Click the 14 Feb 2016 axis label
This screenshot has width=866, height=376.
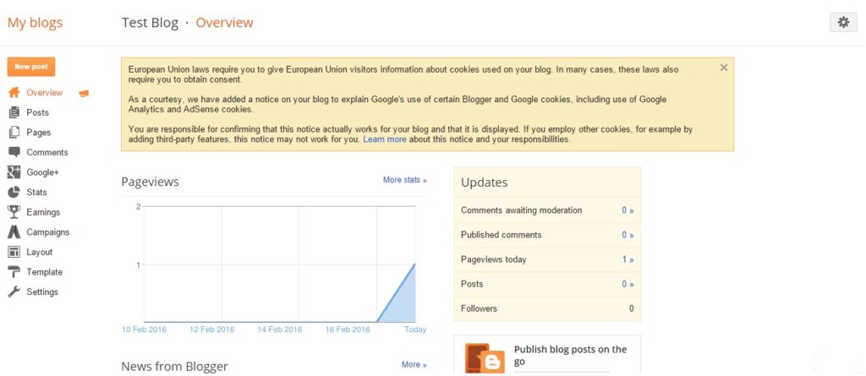pyautogui.click(x=280, y=330)
